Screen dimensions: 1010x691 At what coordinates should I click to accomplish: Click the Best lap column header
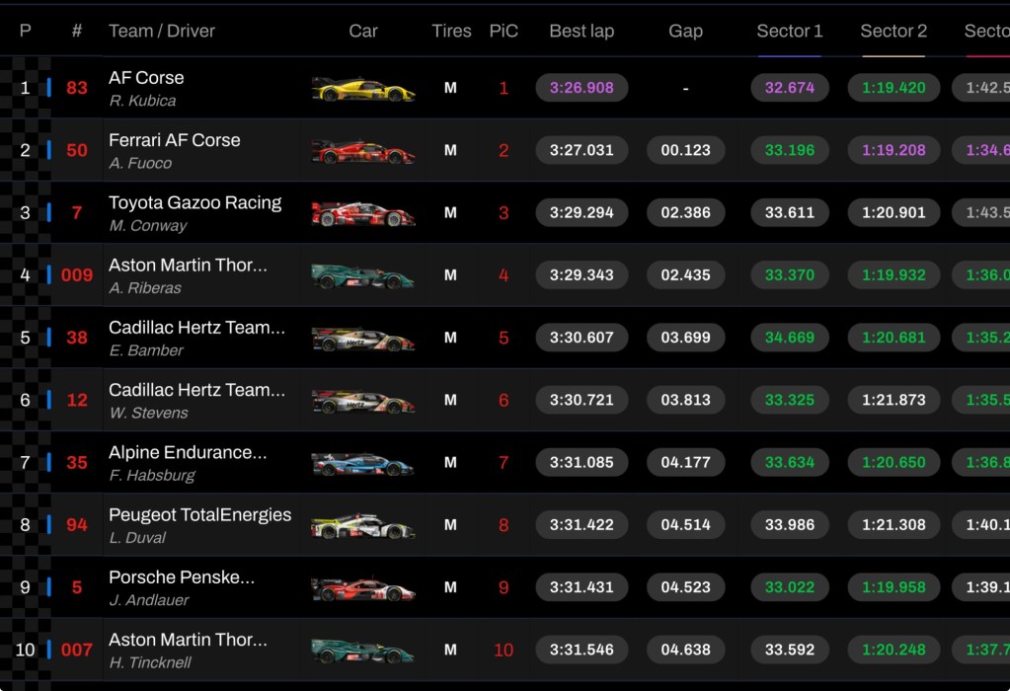pos(582,31)
